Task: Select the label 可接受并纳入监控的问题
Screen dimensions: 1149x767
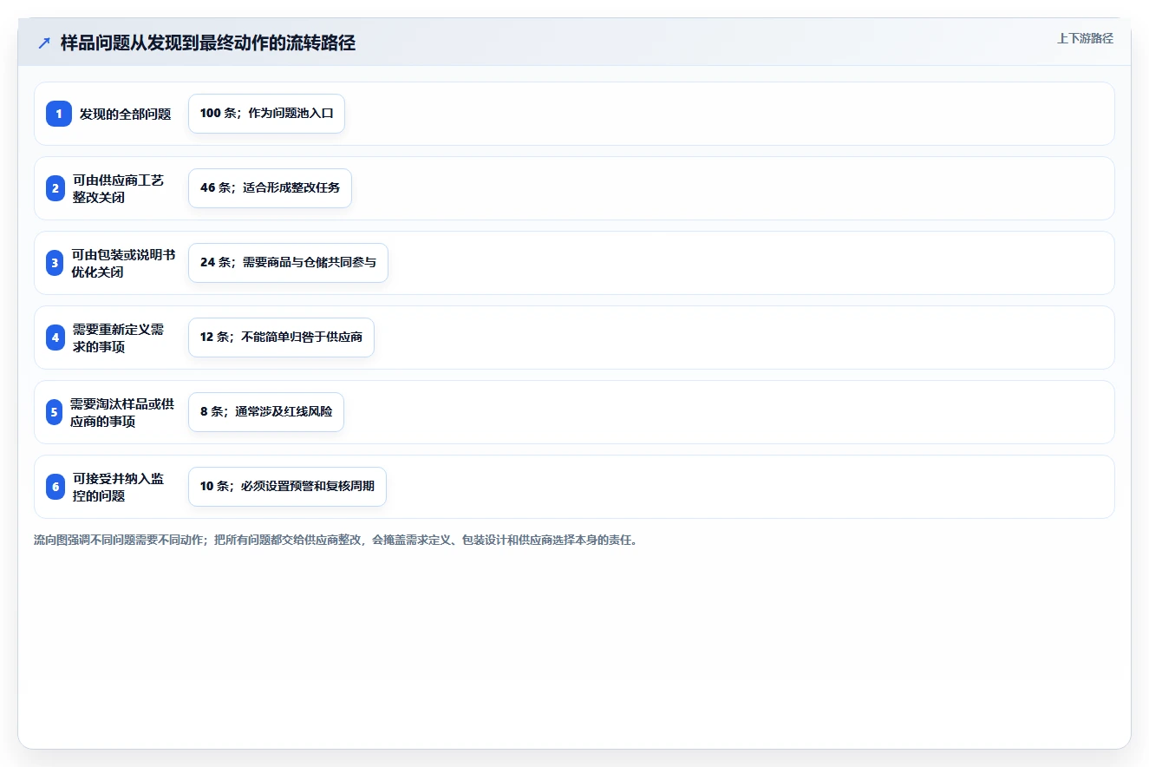Action: pos(119,487)
